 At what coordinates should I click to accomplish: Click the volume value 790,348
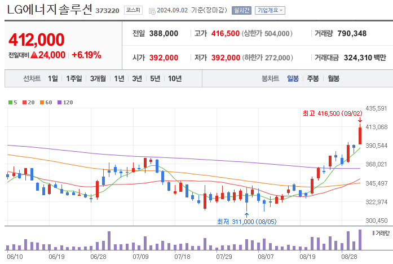pyautogui.click(x=352, y=33)
